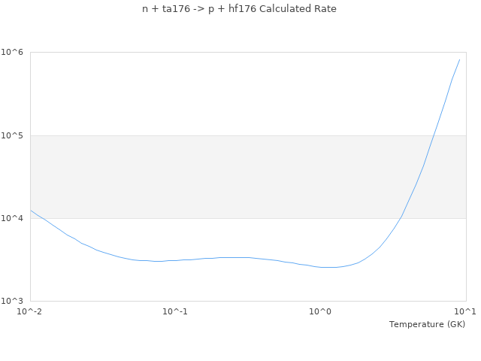Select the 10^5 y-axis tick label
Image resolution: width=481 pixels, height=361 pixels.
click(x=14, y=135)
